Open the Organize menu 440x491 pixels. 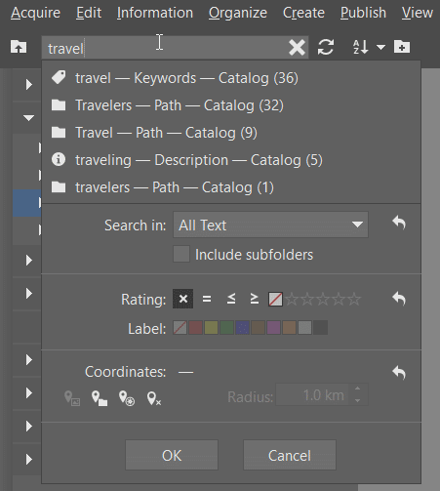click(x=238, y=13)
